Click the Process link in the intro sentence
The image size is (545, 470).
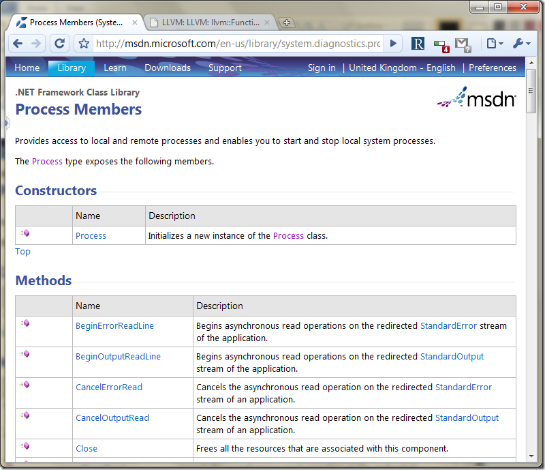47,162
